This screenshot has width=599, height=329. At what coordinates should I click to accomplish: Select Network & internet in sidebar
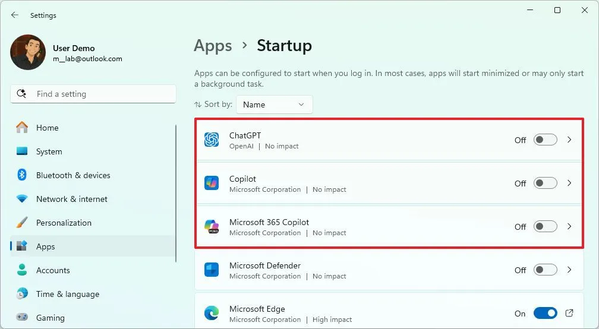[71, 199]
